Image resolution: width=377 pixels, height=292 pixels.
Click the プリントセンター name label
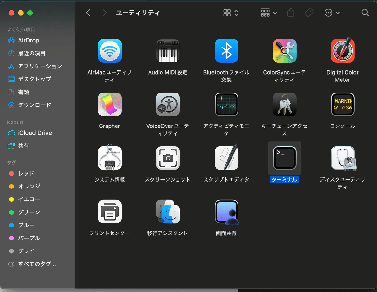point(109,233)
